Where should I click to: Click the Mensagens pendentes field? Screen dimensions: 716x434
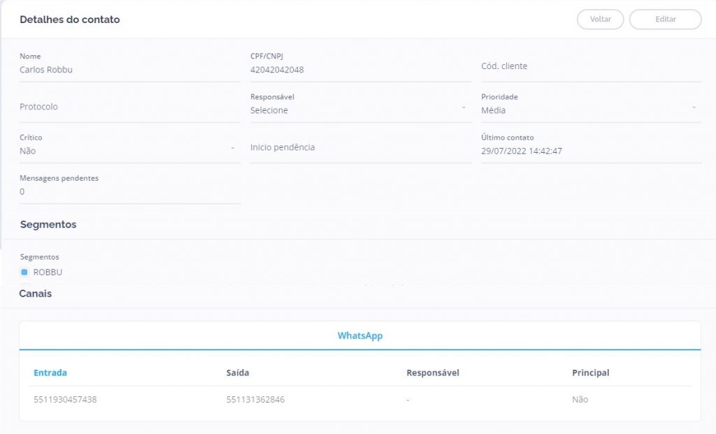129,191
